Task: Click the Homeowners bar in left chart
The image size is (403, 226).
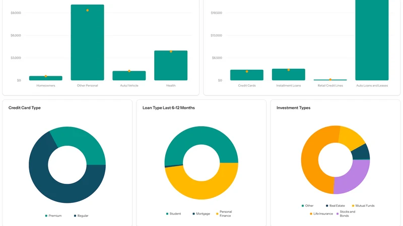Action: (46, 78)
